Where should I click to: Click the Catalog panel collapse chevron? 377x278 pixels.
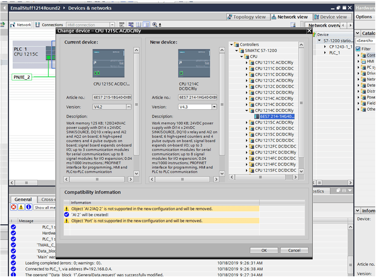point(358,33)
